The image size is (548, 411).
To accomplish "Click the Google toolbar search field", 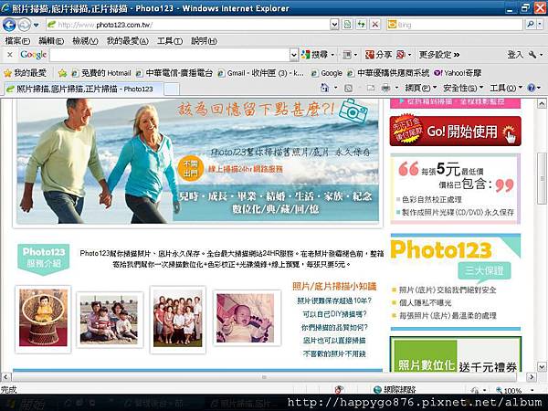I will (170, 55).
